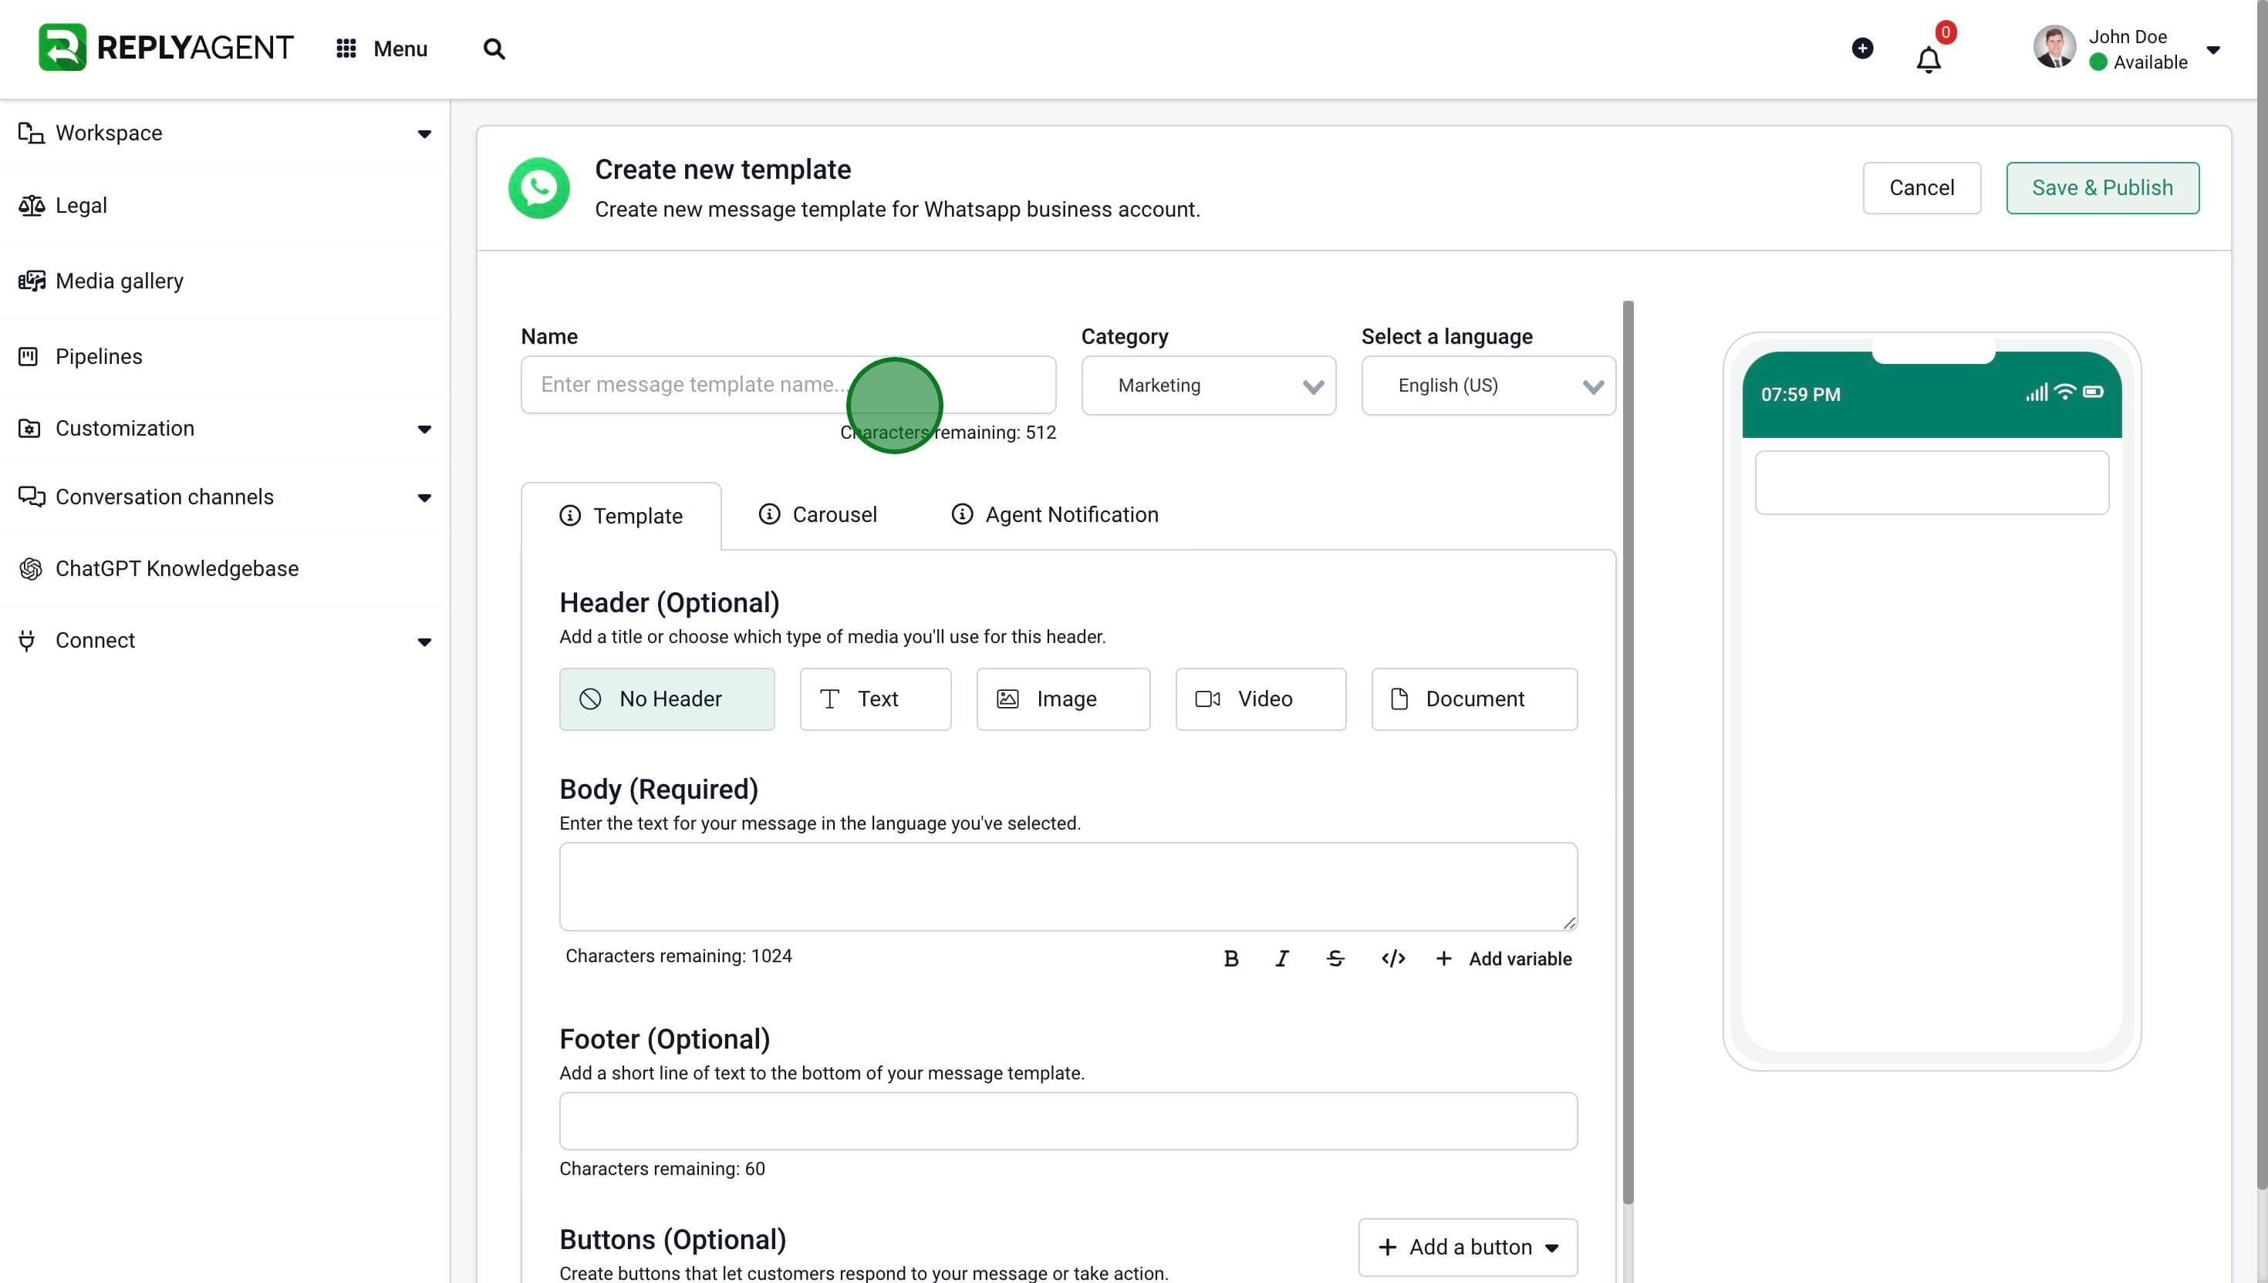
Task: Switch to the Carousel tab
Action: point(817,514)
